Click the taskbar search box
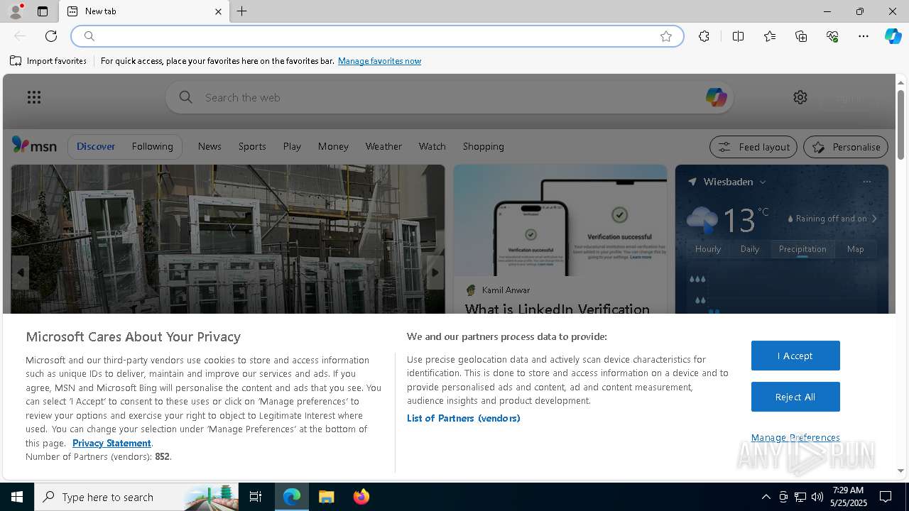Viewport: 909px width, 511px height. pyautogui.click(x=136, y=497)
